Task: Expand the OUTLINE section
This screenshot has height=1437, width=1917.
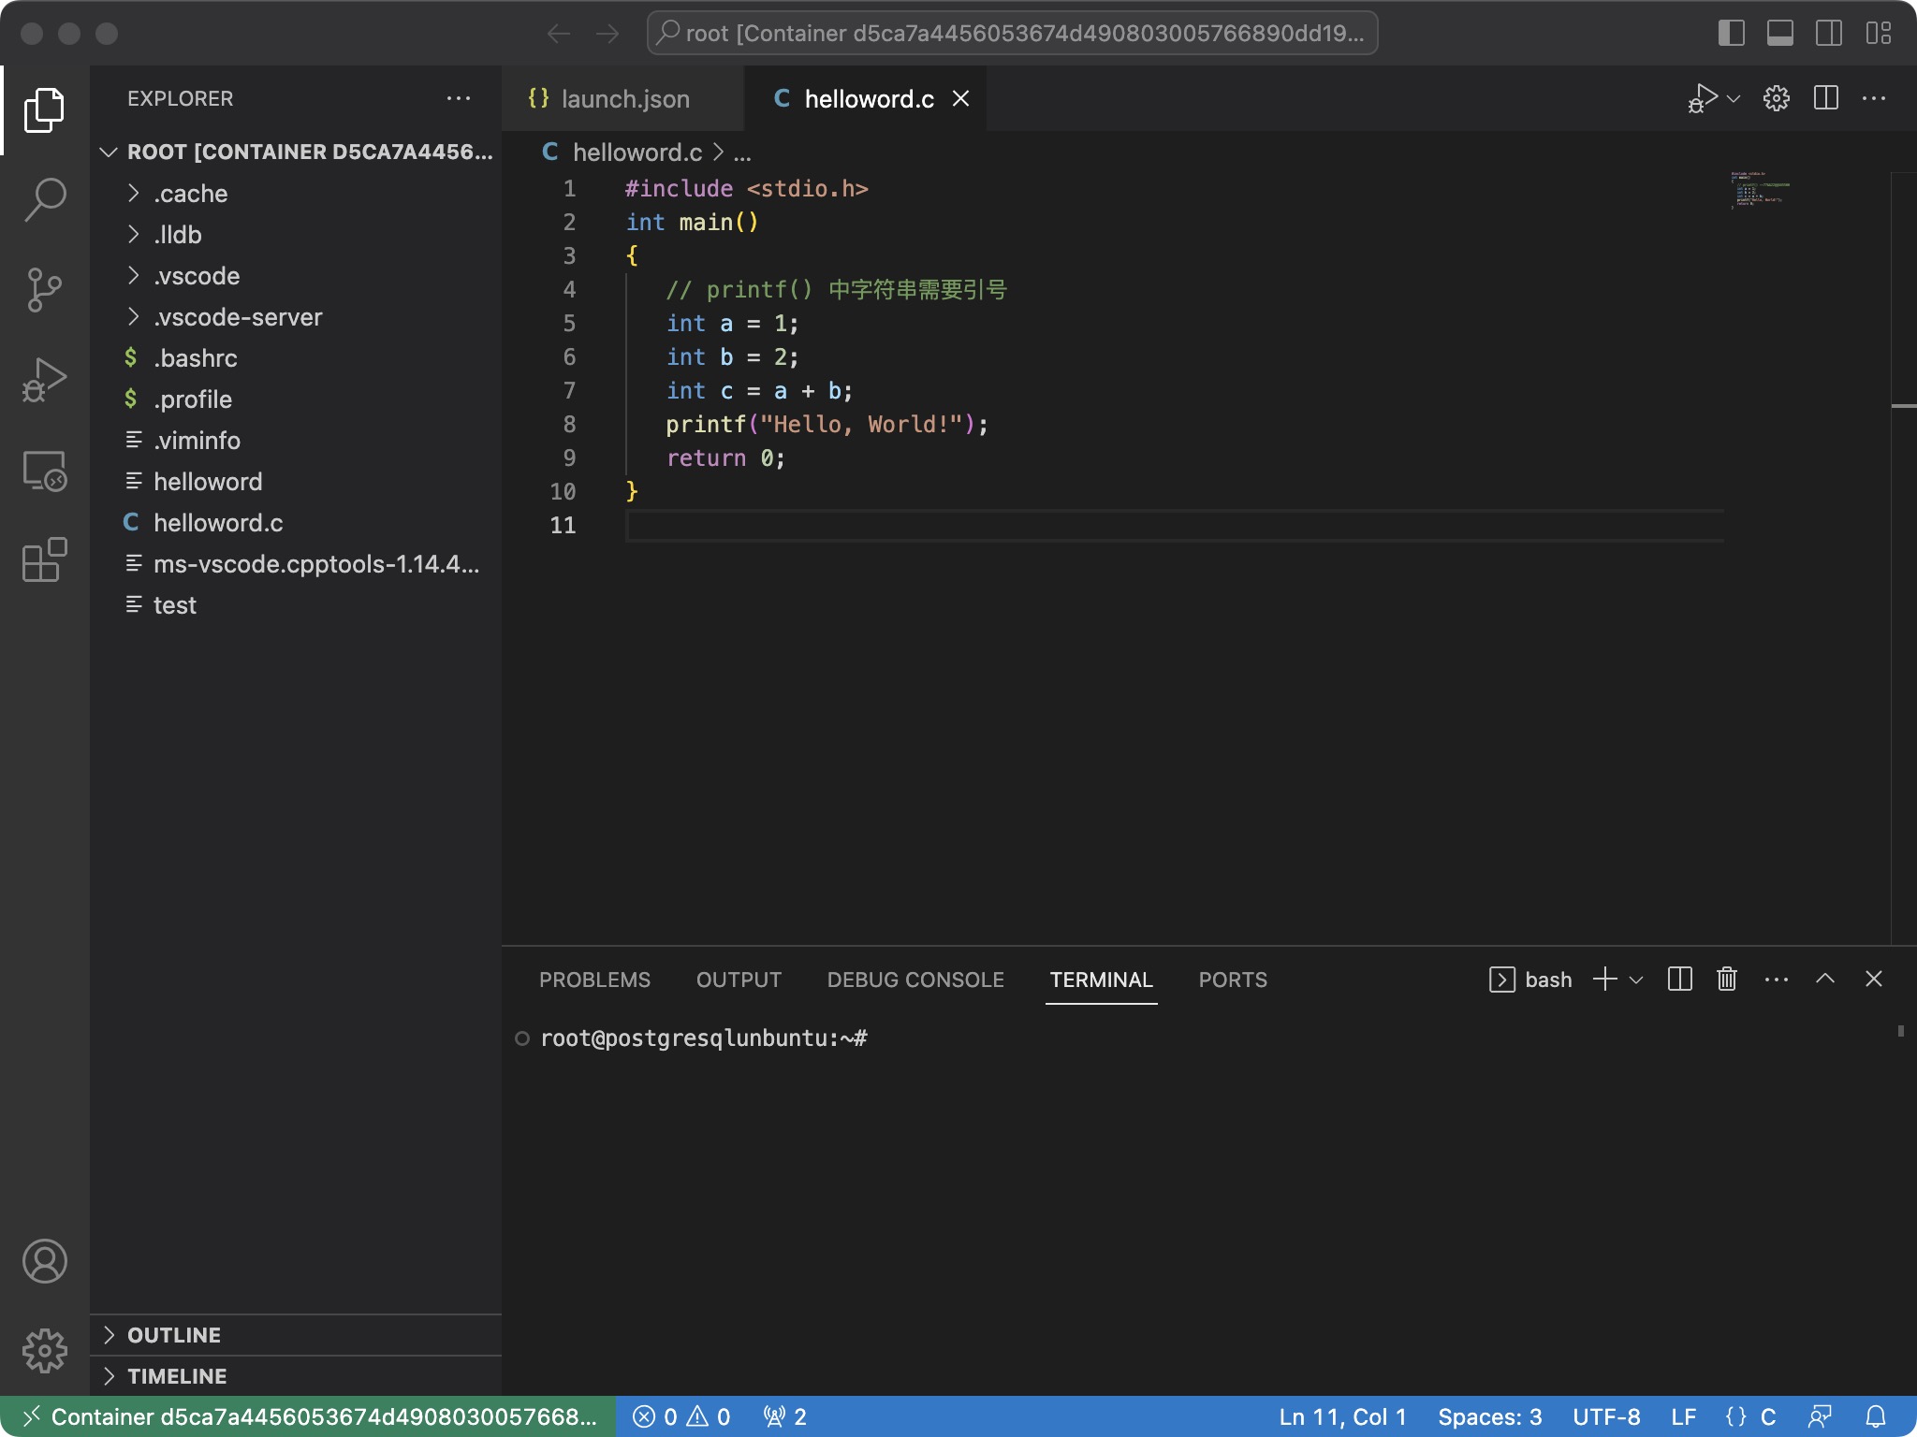Action: coord(174,1335)
